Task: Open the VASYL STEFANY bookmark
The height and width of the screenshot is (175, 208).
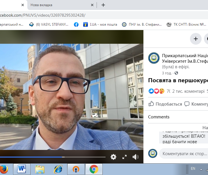Action: pos(49,24)
